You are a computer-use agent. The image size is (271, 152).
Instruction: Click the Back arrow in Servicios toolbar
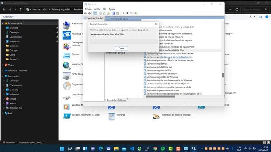[x=85, y=13]
